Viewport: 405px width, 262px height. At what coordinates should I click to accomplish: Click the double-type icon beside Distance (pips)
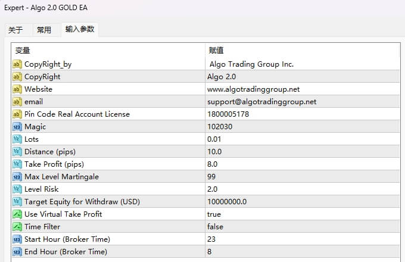pyautogui.click(x=17, y=151)
